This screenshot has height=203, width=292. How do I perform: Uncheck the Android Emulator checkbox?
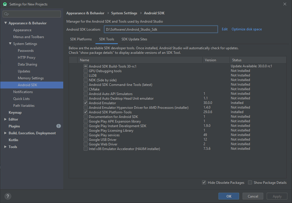coord(86,103)
